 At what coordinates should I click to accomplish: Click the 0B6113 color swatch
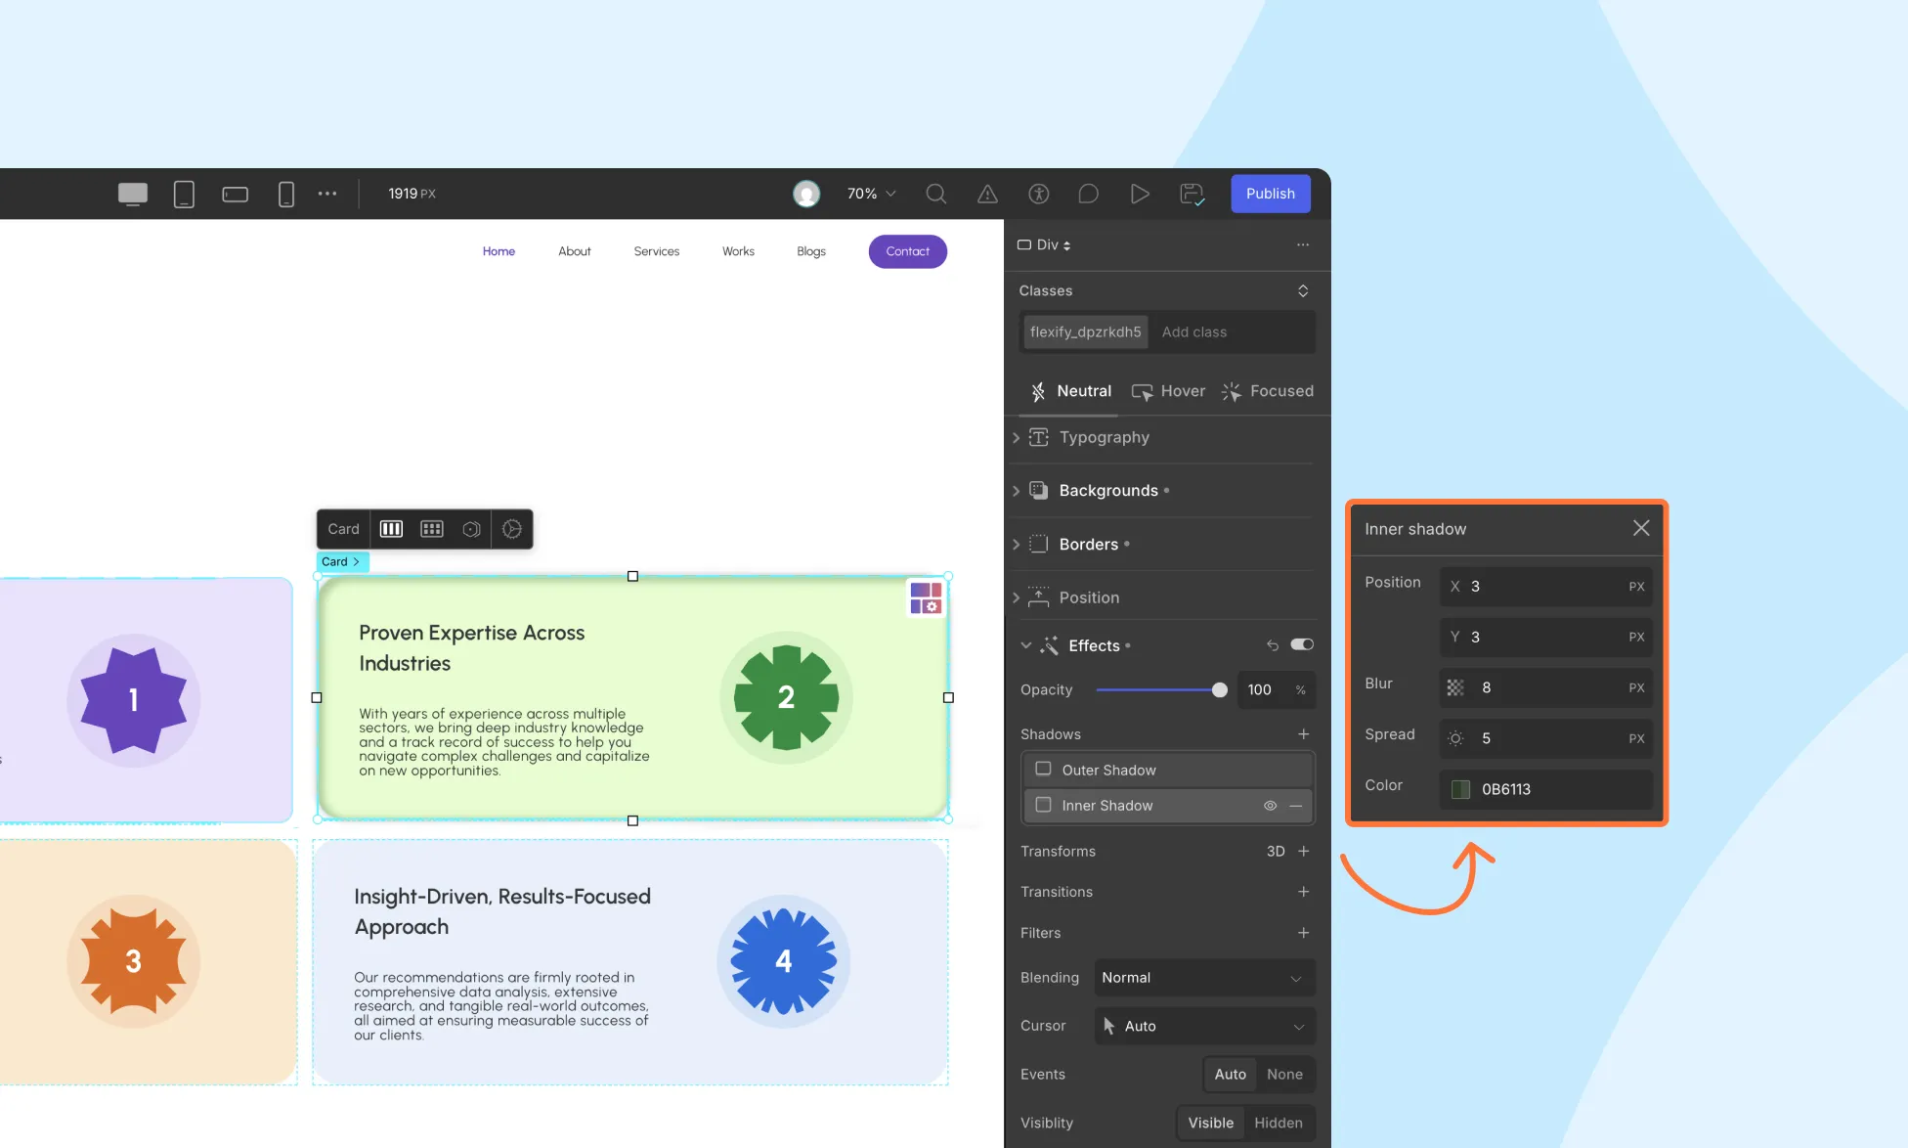pyautogui.click(x=1460, y=789)
